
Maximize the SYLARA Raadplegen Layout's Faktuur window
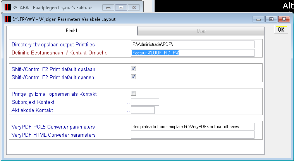coord(121,8)
